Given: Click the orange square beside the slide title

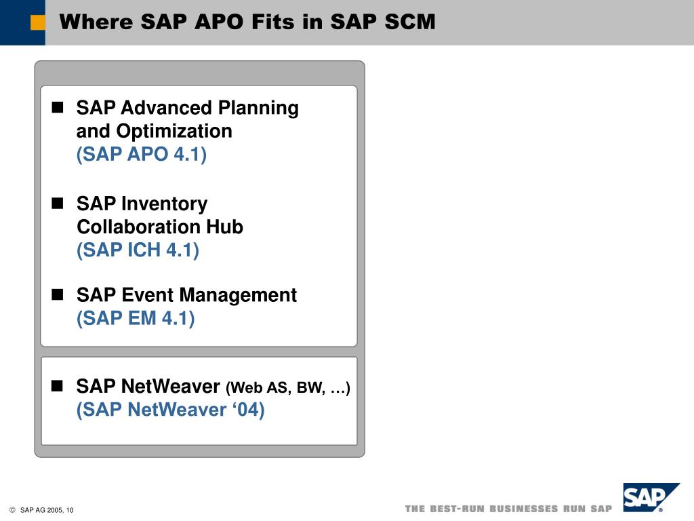Looking at the screenshot, I should (38, 22).
